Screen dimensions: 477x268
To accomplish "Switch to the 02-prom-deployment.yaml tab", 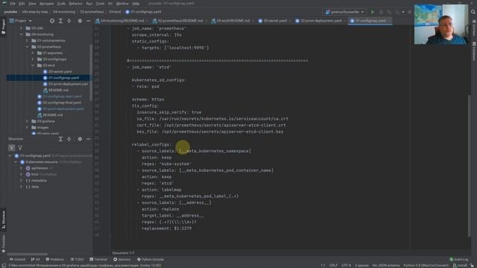I will [x=318, y=21].
